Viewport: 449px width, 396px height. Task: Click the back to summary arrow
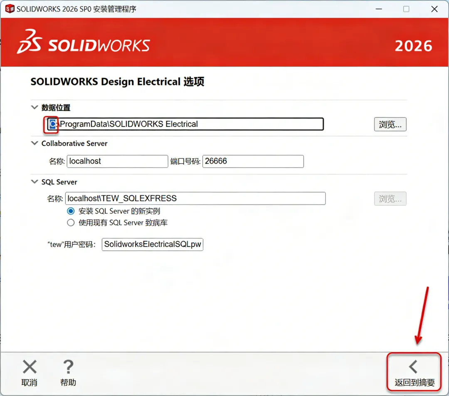point(414,366)
